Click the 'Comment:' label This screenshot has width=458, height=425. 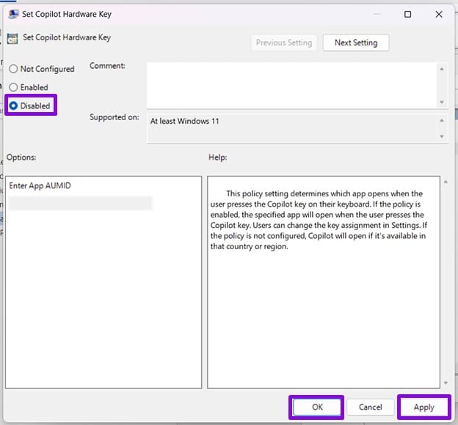pyautogui.click(x=107, y=66)
